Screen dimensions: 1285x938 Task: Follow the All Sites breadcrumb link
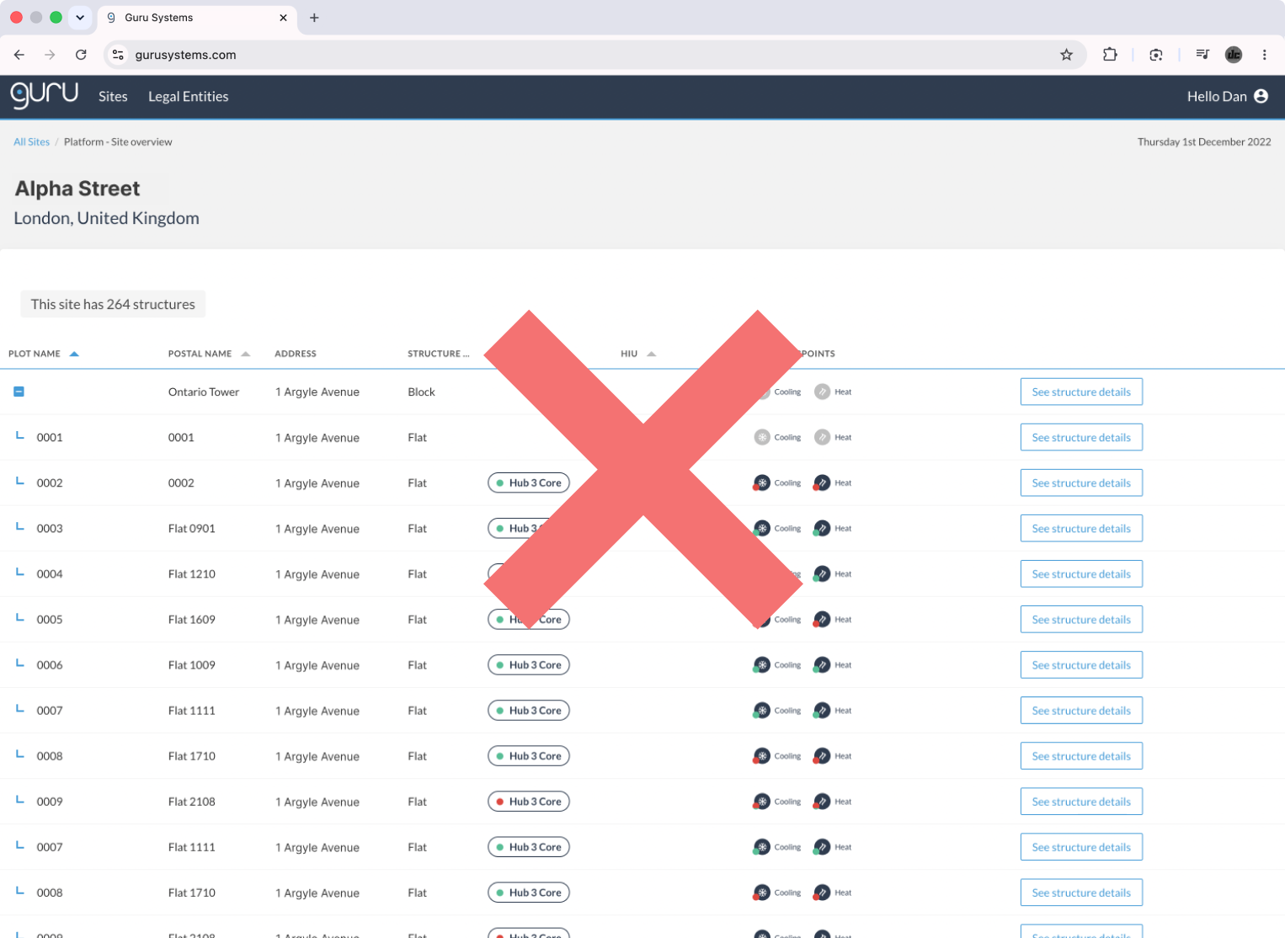point(32,141)
